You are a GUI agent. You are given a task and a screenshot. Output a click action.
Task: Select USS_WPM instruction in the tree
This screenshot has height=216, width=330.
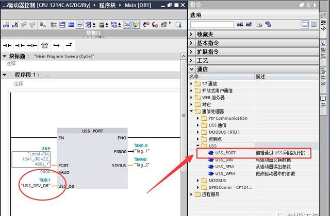click(x=225, y=174)
